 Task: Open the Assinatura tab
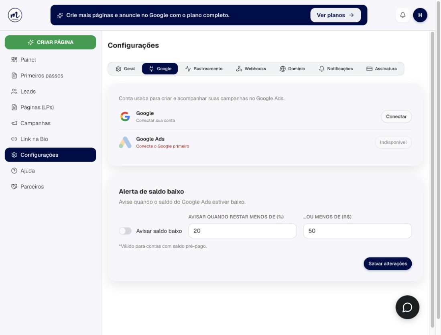[x=382, y=69]
